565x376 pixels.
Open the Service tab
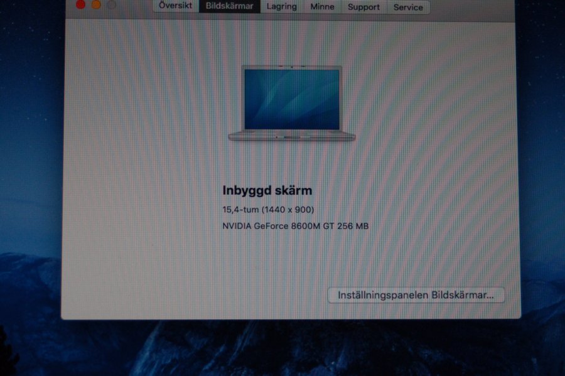coord(408,7)
